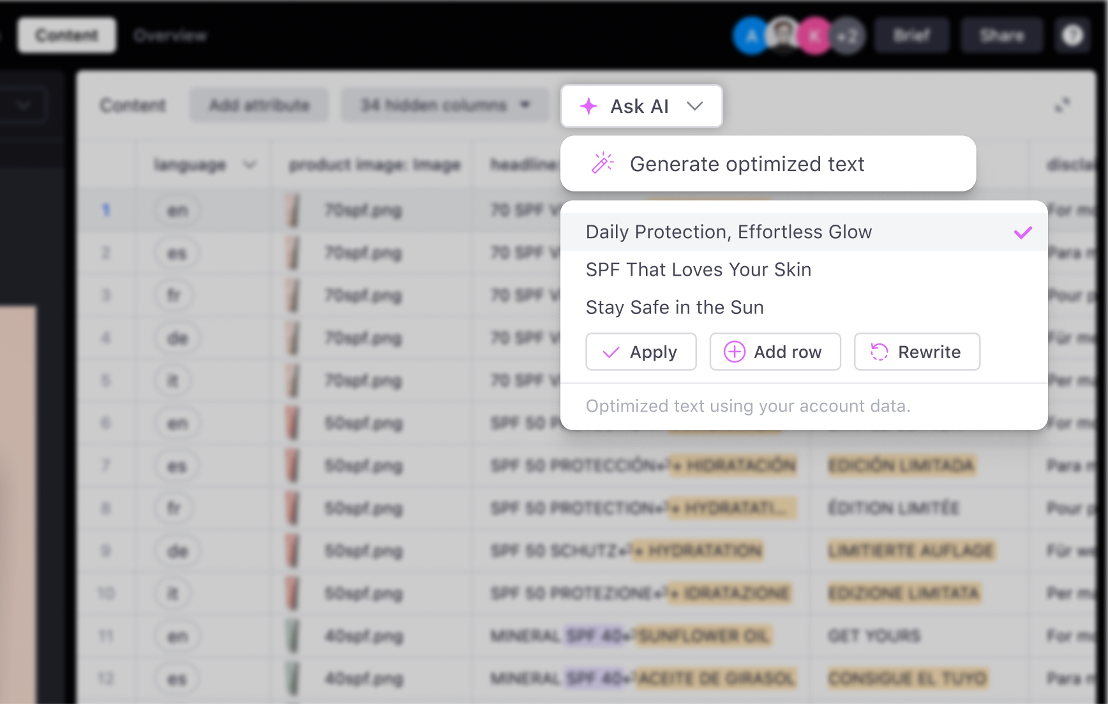Choose SPF That Loves Your Skin suggestion

click(804, 269)
